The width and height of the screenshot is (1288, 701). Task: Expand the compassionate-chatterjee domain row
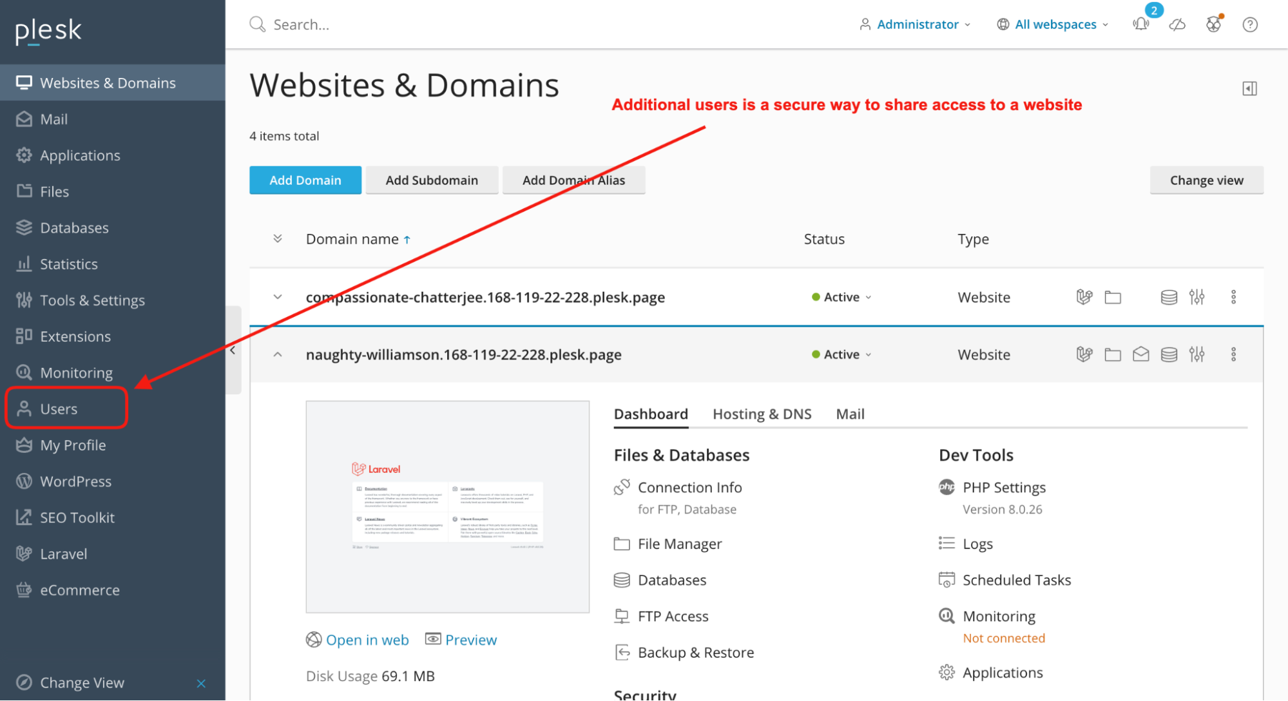(x=277, y=297)
